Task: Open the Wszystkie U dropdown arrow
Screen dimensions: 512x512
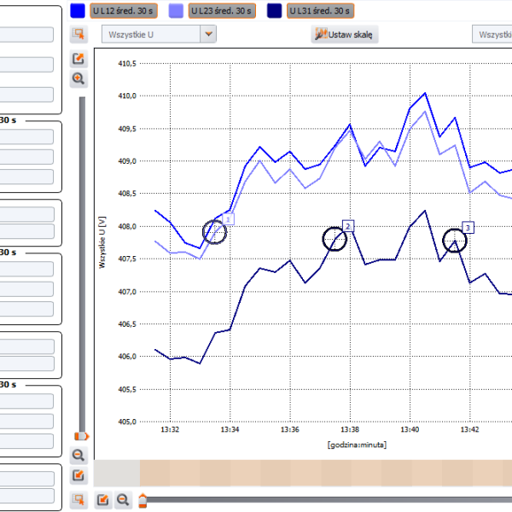Action: [208, 34]
